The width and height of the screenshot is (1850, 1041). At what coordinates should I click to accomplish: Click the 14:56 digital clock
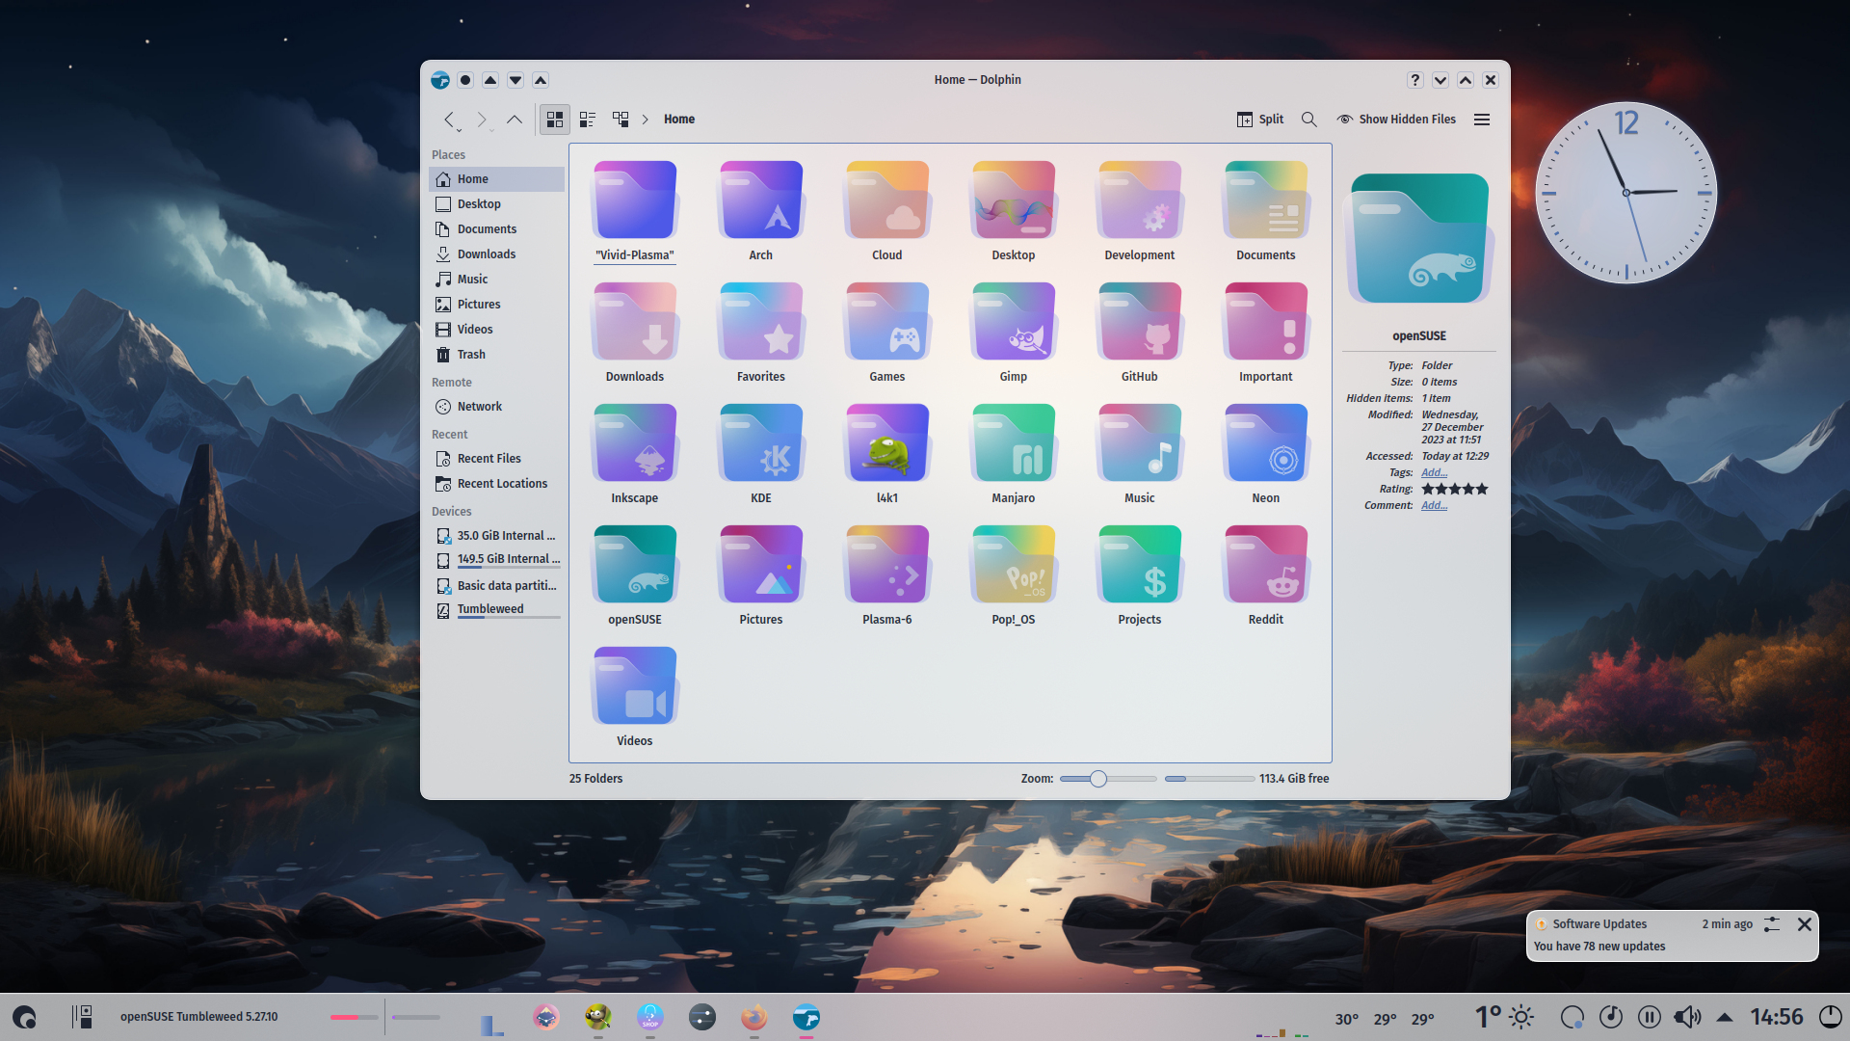pyautogui.click(x=1777, y=1017)
